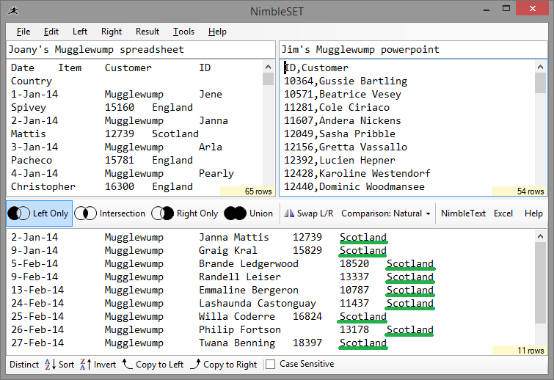Click the right title field "Jim's Mugglewump powerpoint"

click(x=413, y=49)
